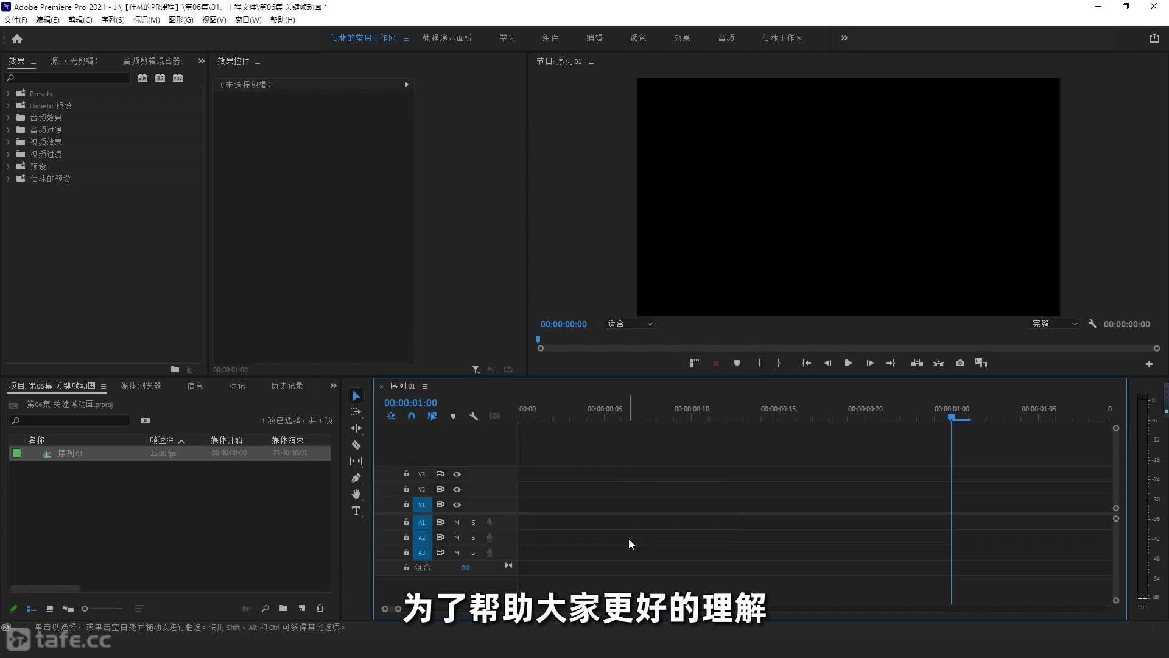This screenshot has width=1169, height=658.
Task: Click the Lift button
Action: pos(917,363)
